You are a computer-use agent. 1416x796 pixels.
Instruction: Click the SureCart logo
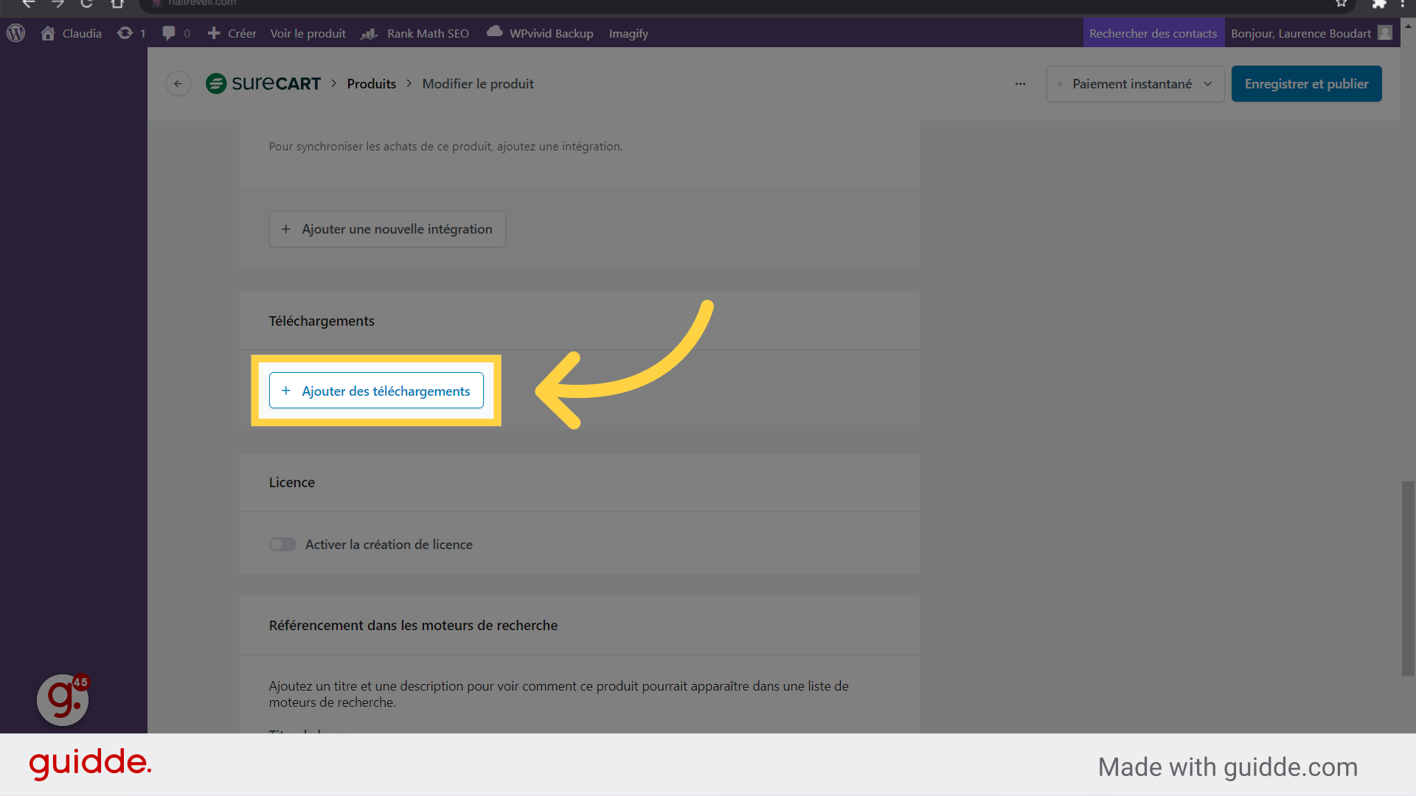(263, 83)
